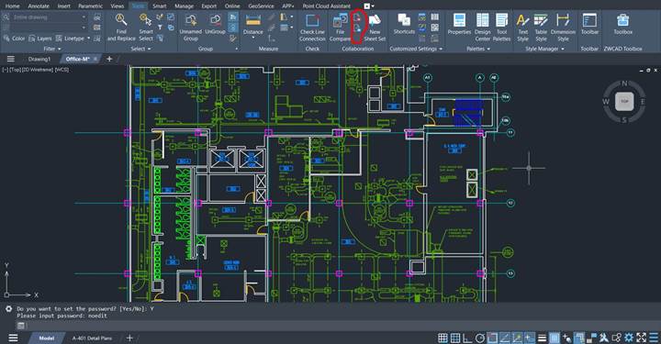Switch to the Drawing1 document tab
Image resolution: width=661 pixels, height=344 pixels.
click(x=39, y=59)
